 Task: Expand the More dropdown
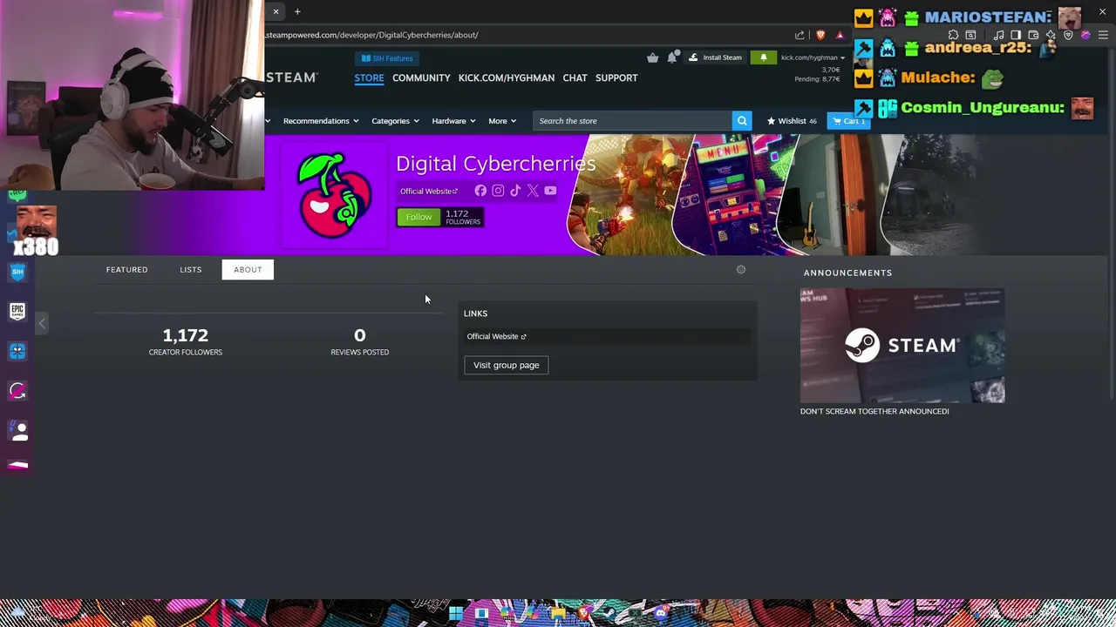pyautogui.click(x=502, y=121)
